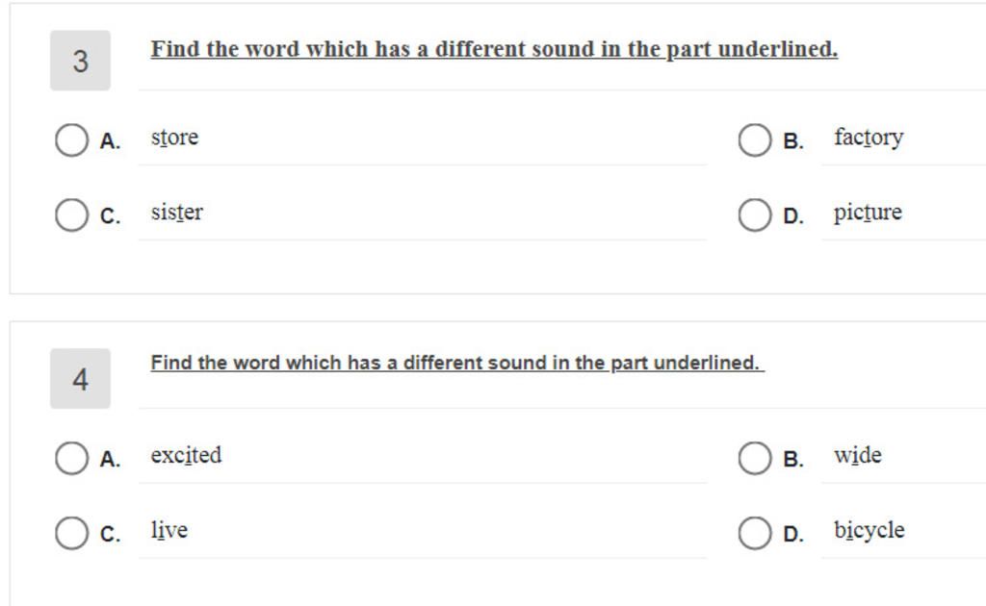The width and height of the screenshot is (986, 606).
Task: Select radio button A for question 3
Action: pos(71,140)
